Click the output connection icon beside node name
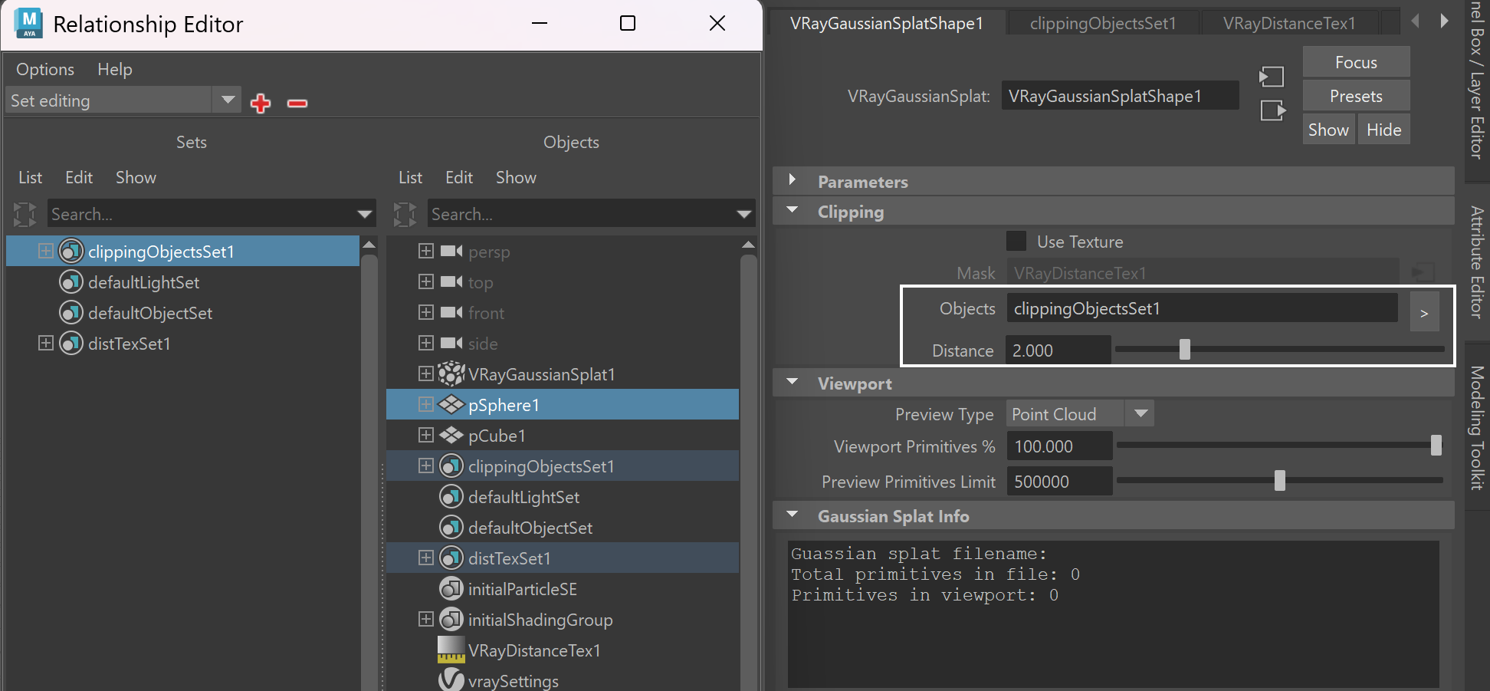 click(x=1273, y=110)
